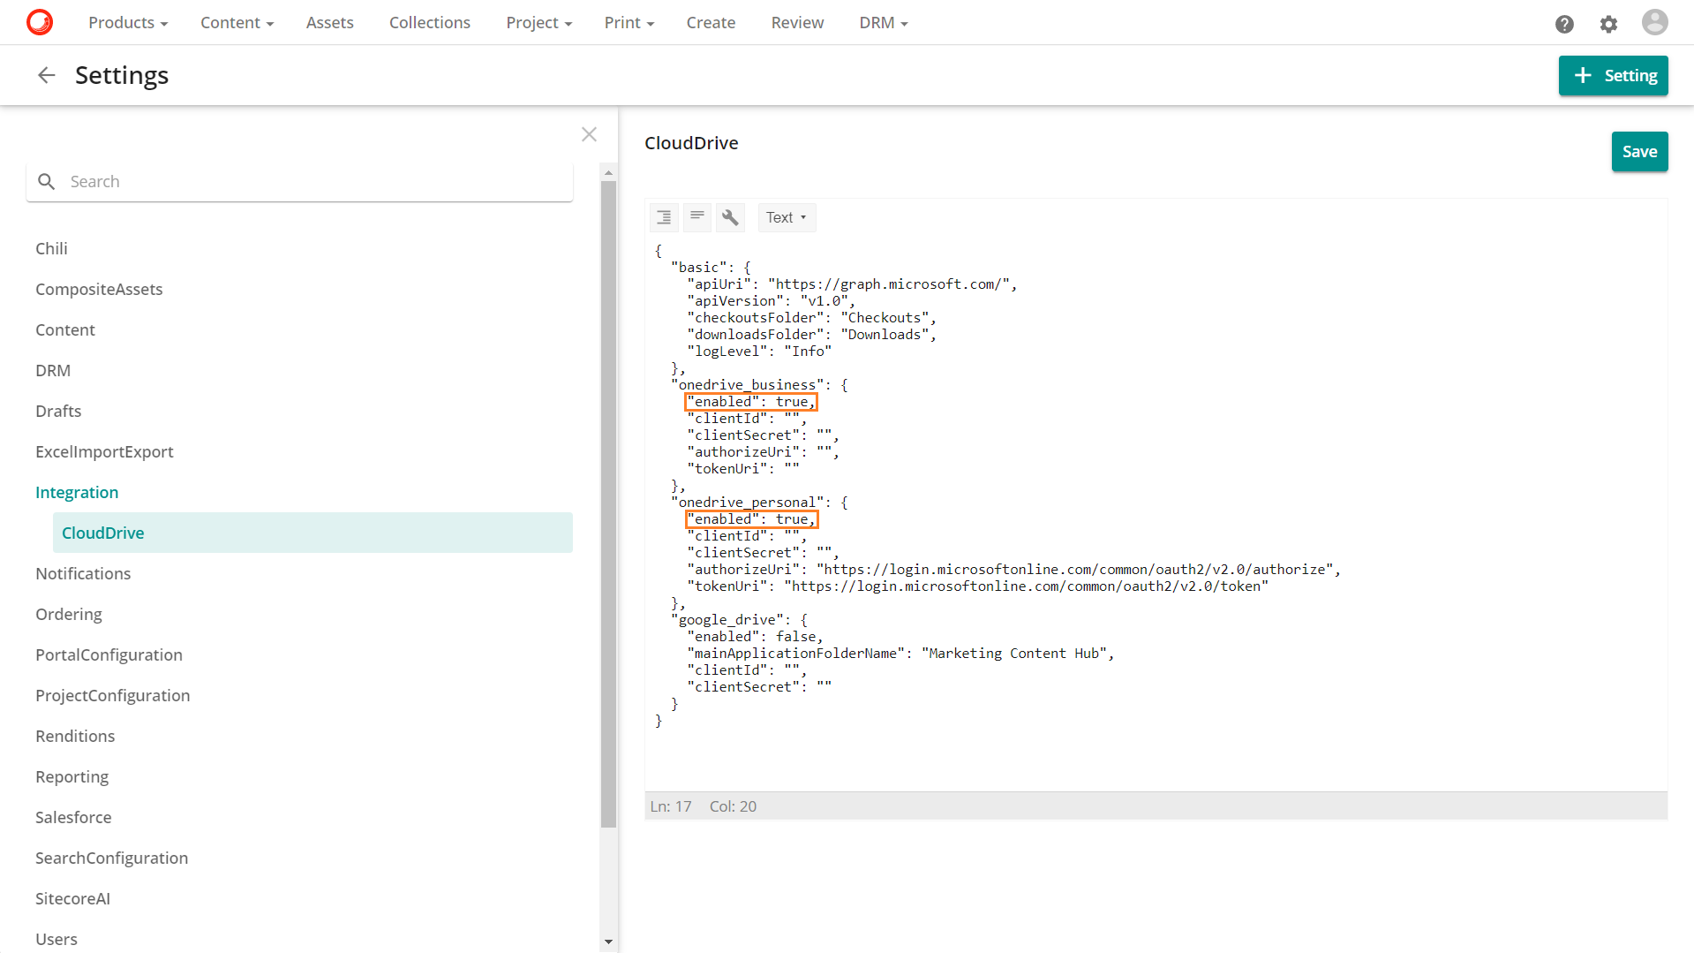
Task: Click the repair wrench toolbar icon
Action: (730, 217)
